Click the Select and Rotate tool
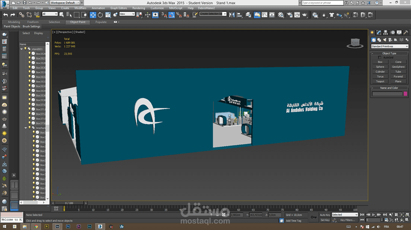 (x=100, y=15)
